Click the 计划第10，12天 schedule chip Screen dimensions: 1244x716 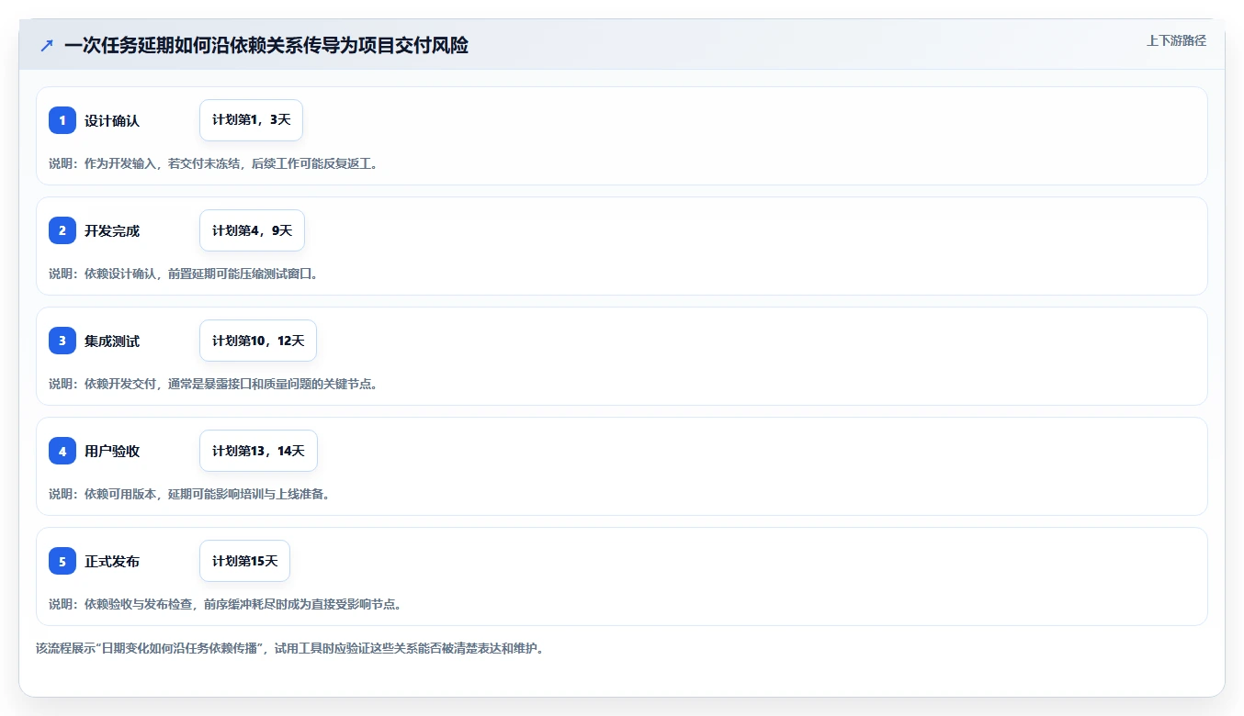point(258,341)
